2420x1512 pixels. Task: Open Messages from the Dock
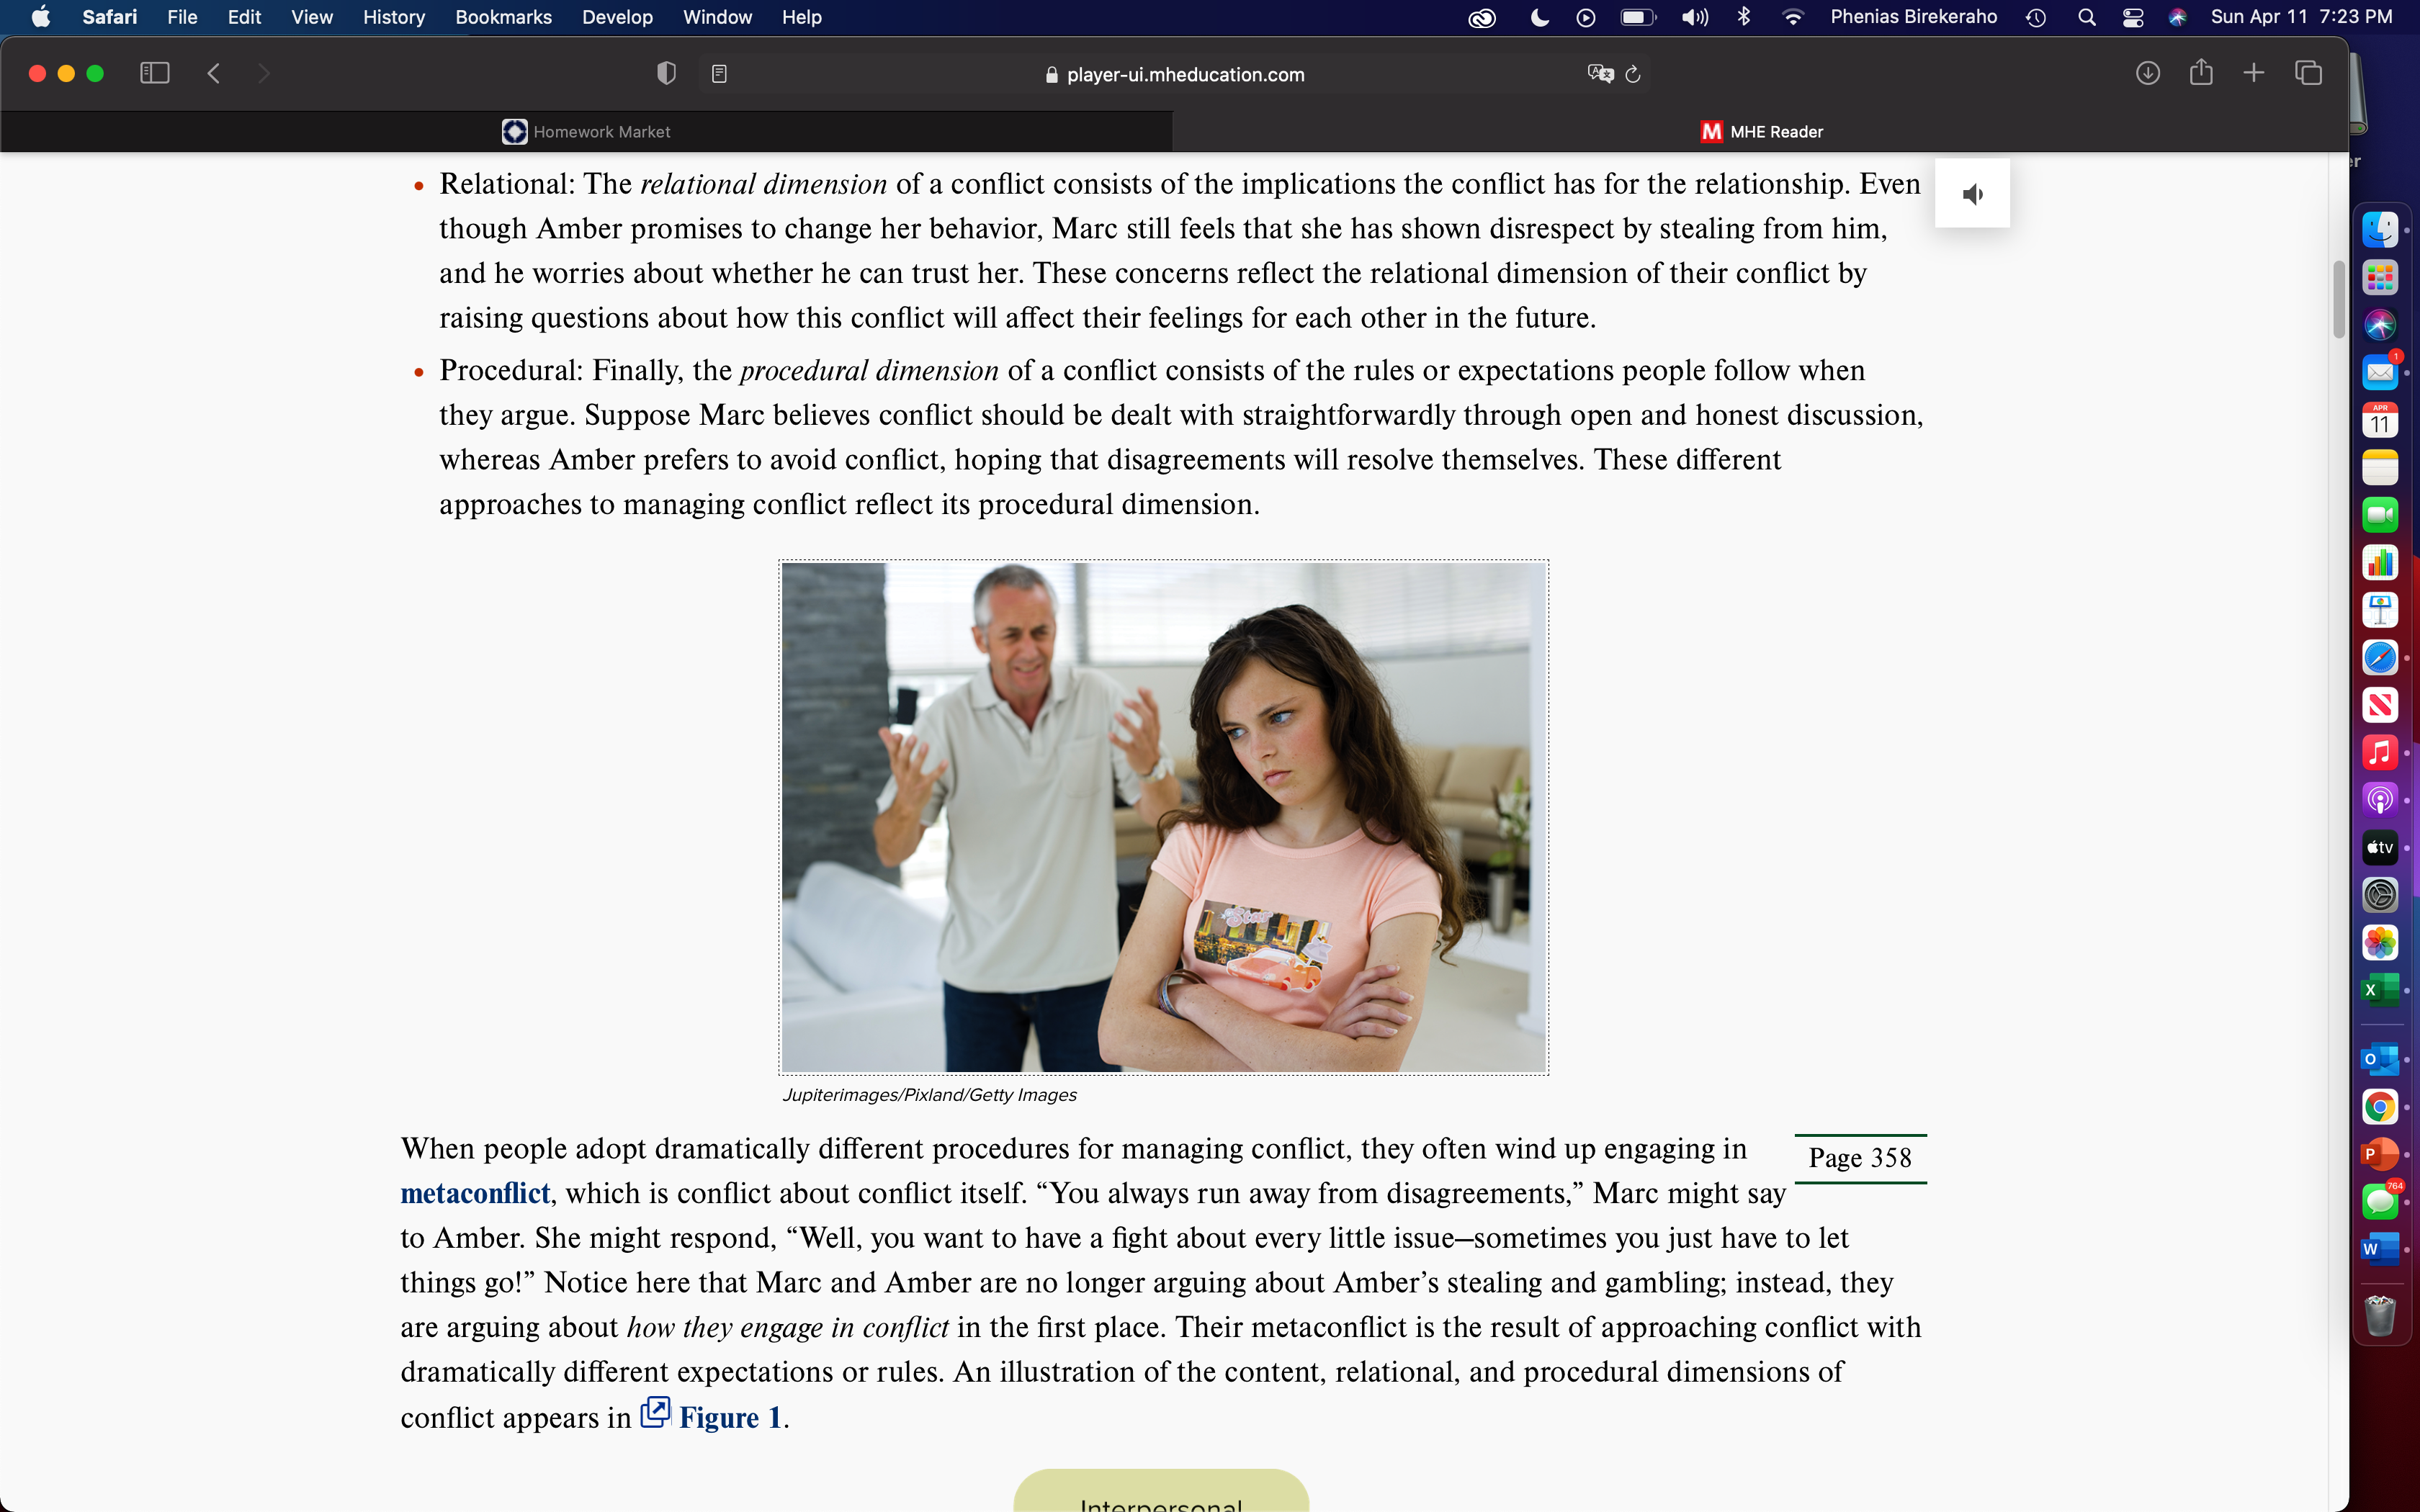[x=2380, y=1201]
